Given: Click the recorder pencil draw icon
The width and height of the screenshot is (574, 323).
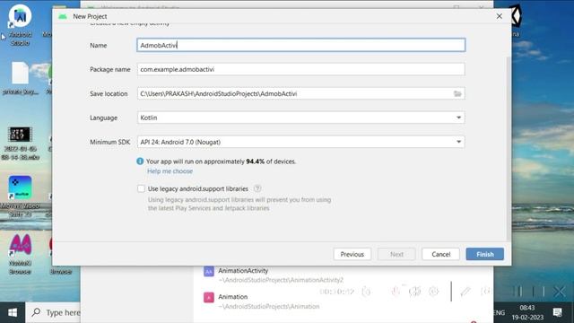Looking at the screenshot, I should 465,291.
